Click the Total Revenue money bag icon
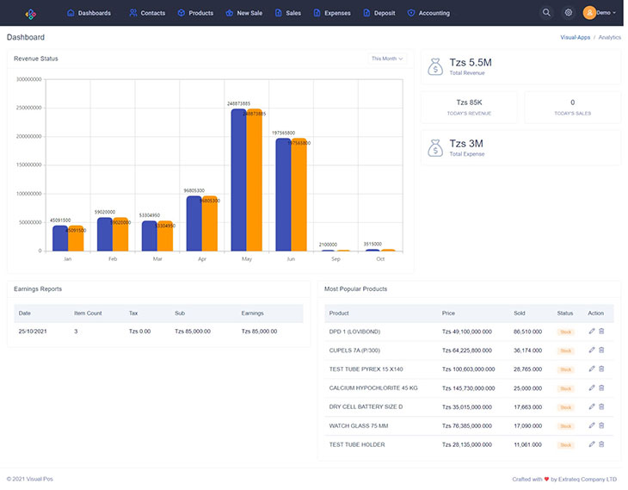The height and width of the screenshot is (490, 628). (x=435, y=65)
